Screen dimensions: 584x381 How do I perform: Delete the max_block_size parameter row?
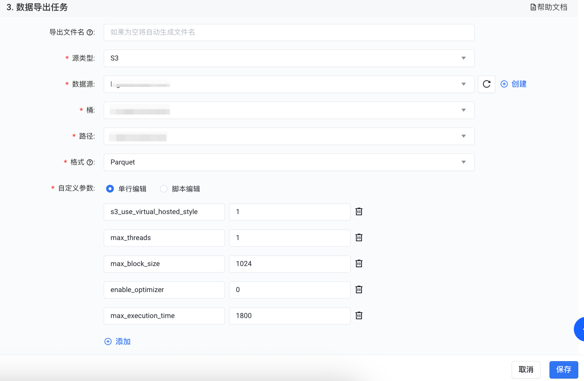coord(359,264)
